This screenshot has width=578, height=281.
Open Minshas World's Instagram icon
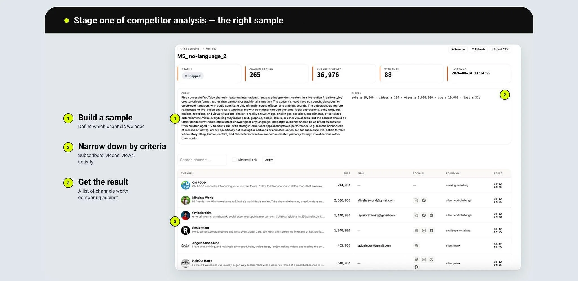[x=416, y=200]
